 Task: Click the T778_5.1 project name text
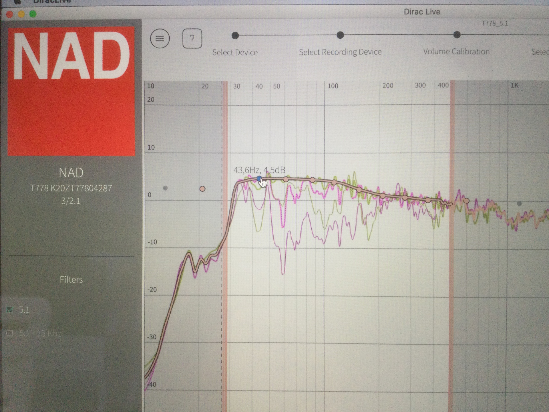tap(495, 23)
